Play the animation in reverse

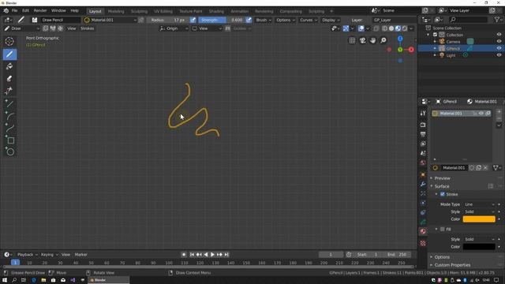206,254
